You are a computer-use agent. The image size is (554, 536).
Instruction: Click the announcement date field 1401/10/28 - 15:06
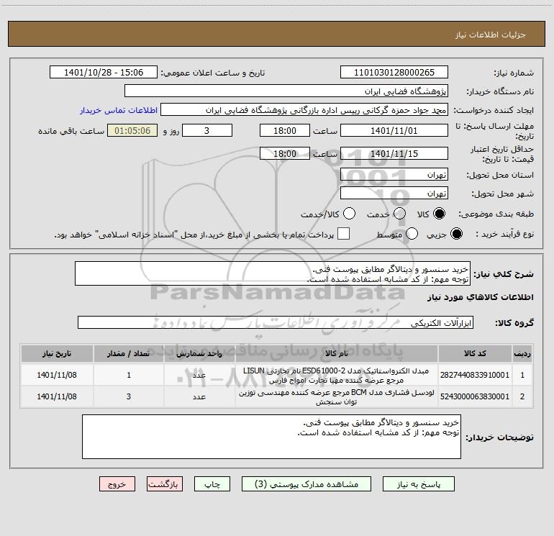click(x=104, y=73)
